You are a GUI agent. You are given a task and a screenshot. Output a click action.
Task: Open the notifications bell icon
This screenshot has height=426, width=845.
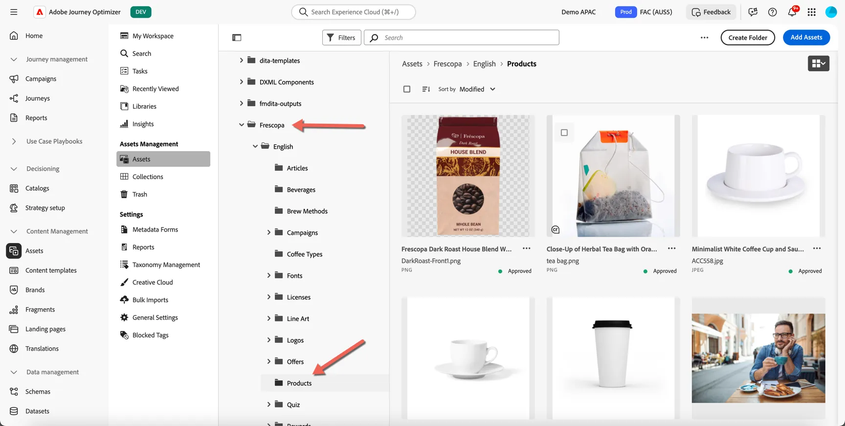coord(792,12)
